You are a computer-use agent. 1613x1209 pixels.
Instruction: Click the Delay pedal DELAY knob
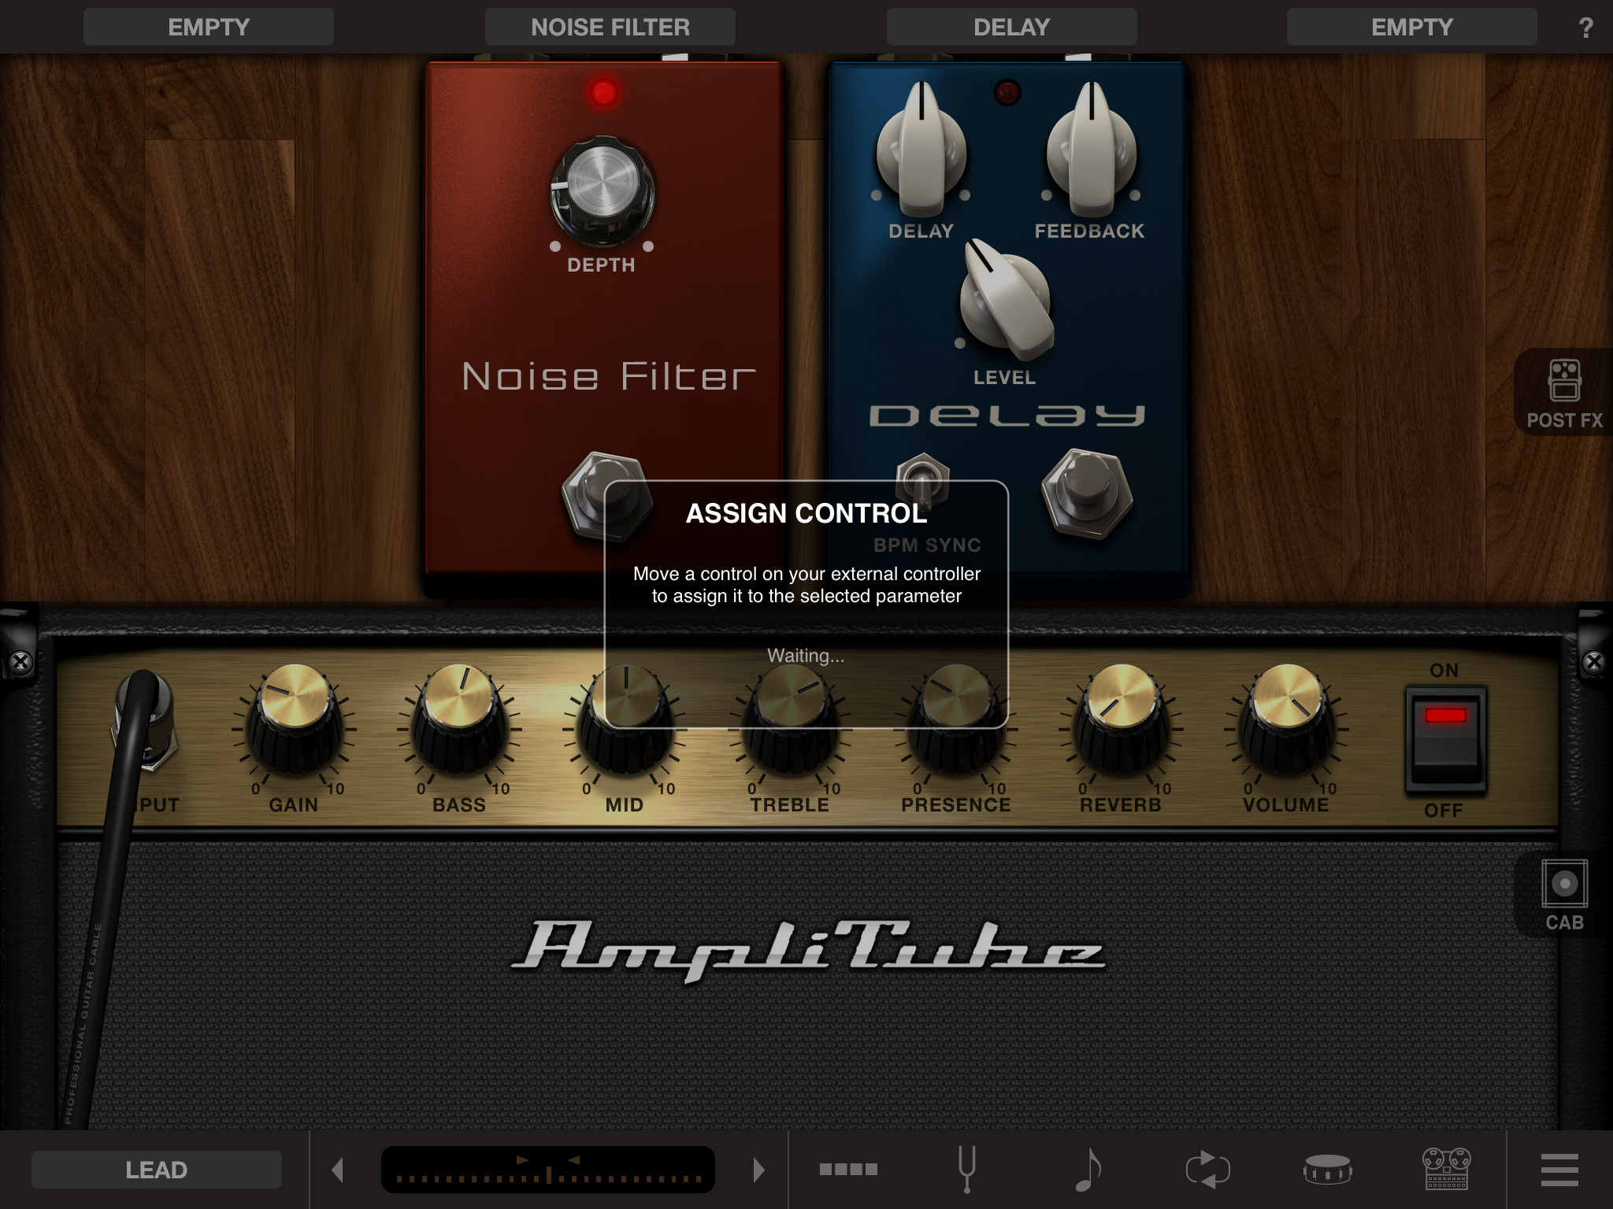[x=921, y=150]
